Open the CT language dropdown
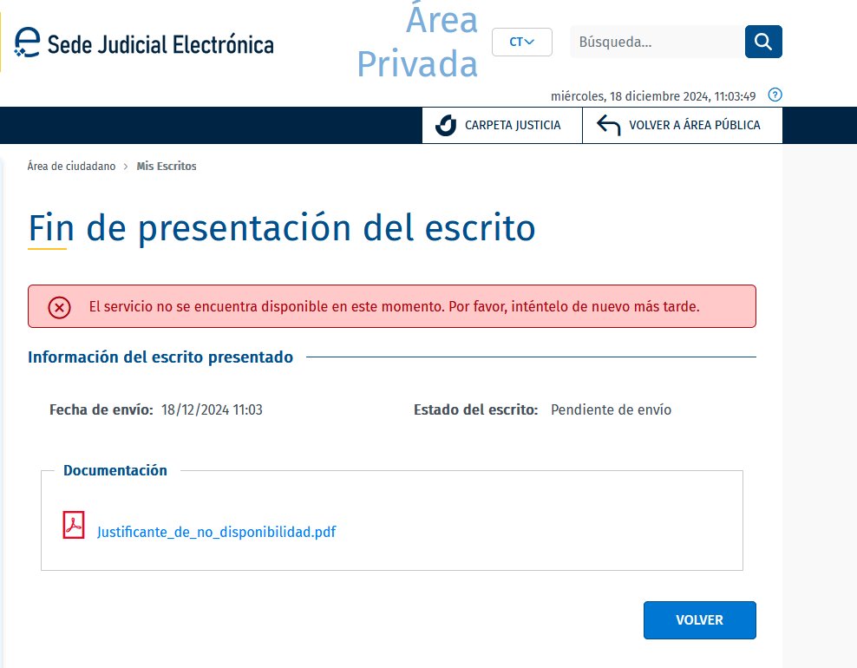This screenshot has height=668, width=857. [x=522, y=43]
